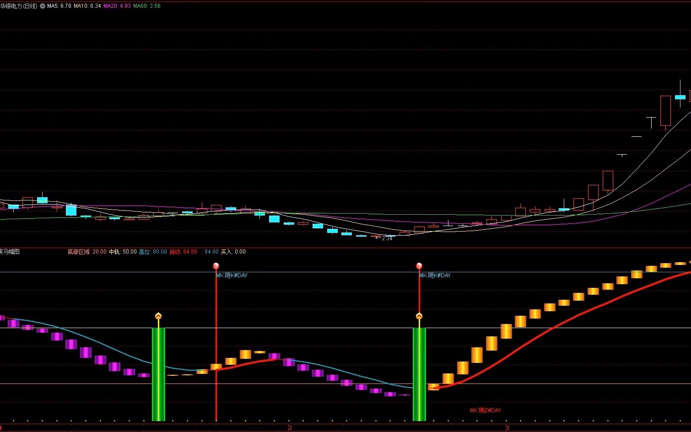Click the 黑马幅图 sub-chart indicator name
Image resolution: width=691 pixels, height=432 pixels.
pos(10,252)
